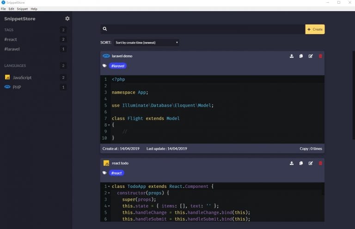Click the #react tag chip
The width and height of the screenshot is (355, 229).
pos(116,173)
